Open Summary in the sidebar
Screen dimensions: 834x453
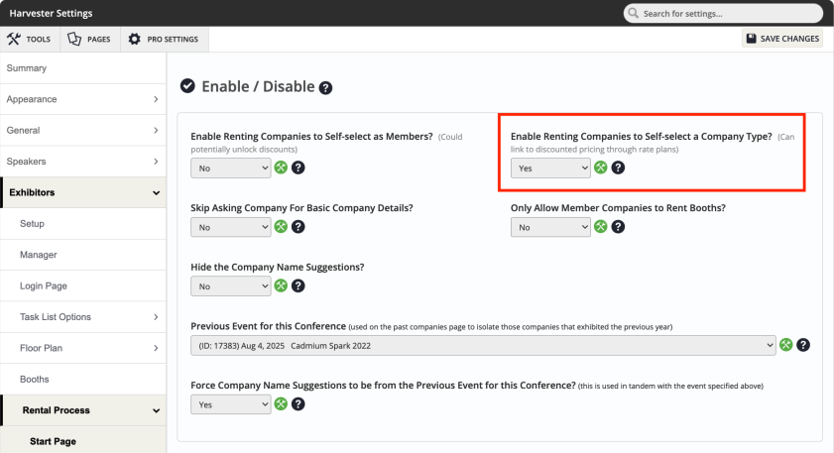(x=83, y=68)
